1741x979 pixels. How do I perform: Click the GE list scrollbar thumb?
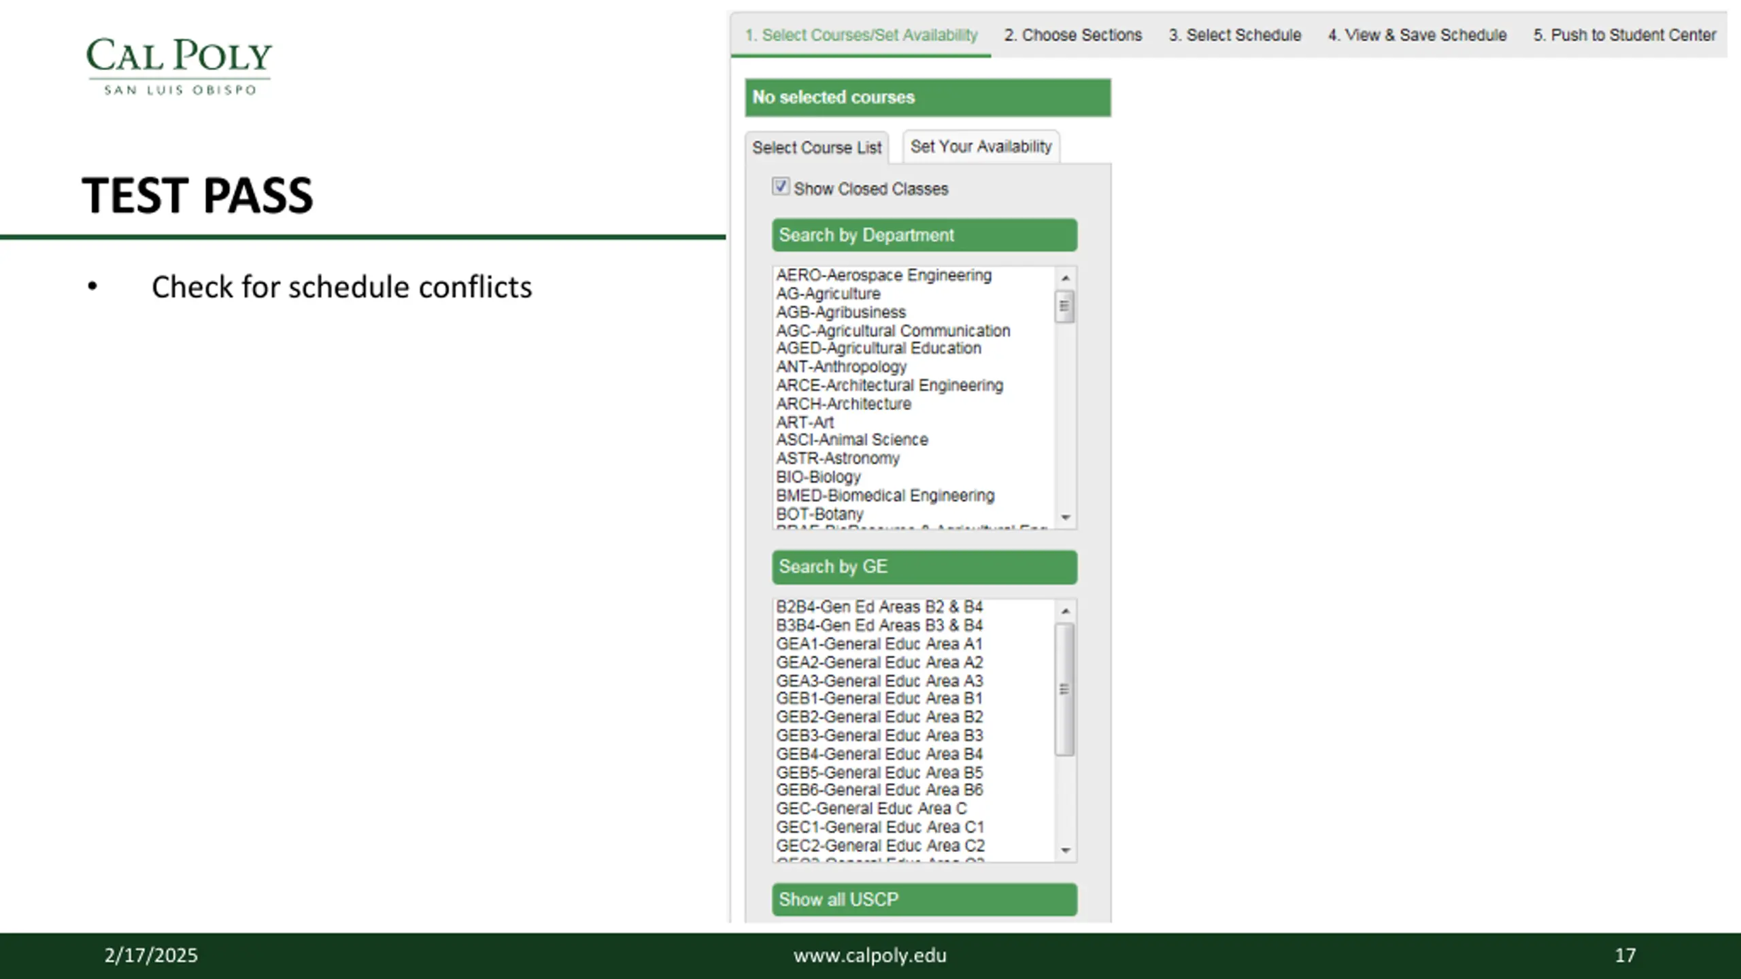(1065, 689)
